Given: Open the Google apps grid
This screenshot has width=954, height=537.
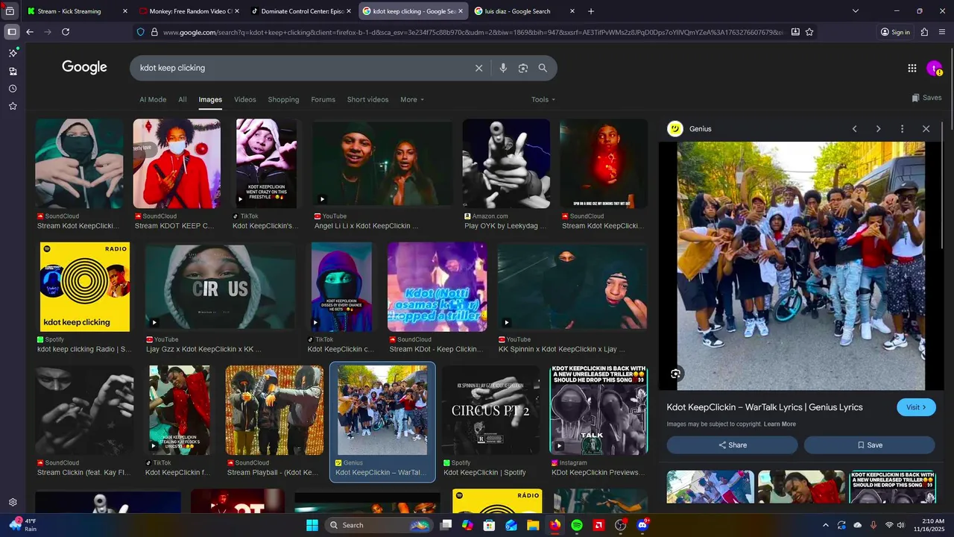Looking at the screenshot, I should click(912, 68).
